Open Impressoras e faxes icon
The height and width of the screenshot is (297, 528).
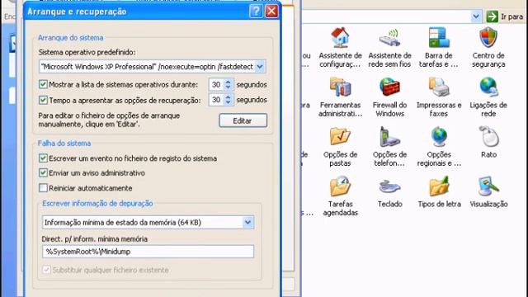coord(439,87)
